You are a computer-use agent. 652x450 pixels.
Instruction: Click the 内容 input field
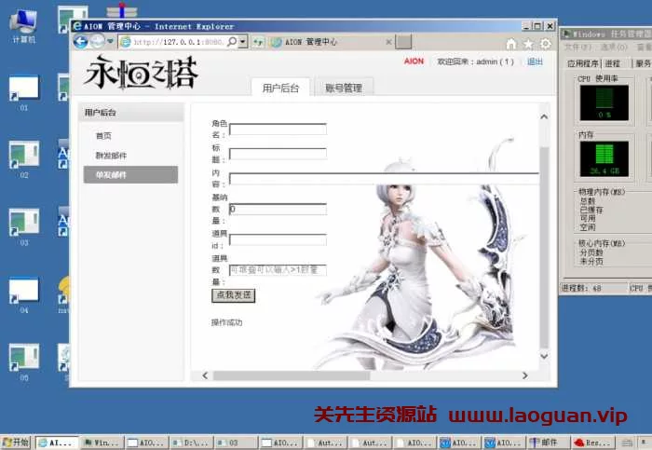(x=384, y=178)
